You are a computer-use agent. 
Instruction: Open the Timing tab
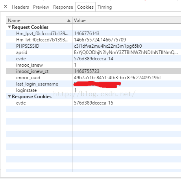click(x=105, y=7)
